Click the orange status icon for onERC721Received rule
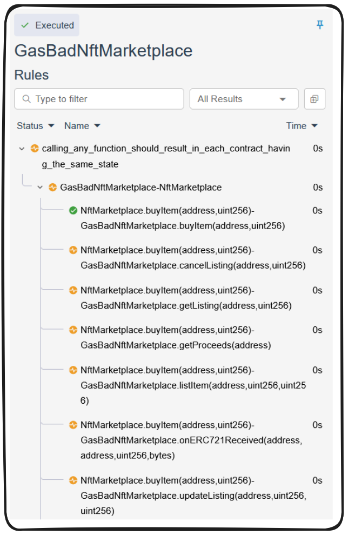The image size is (348, 535). tap(73, 425)
